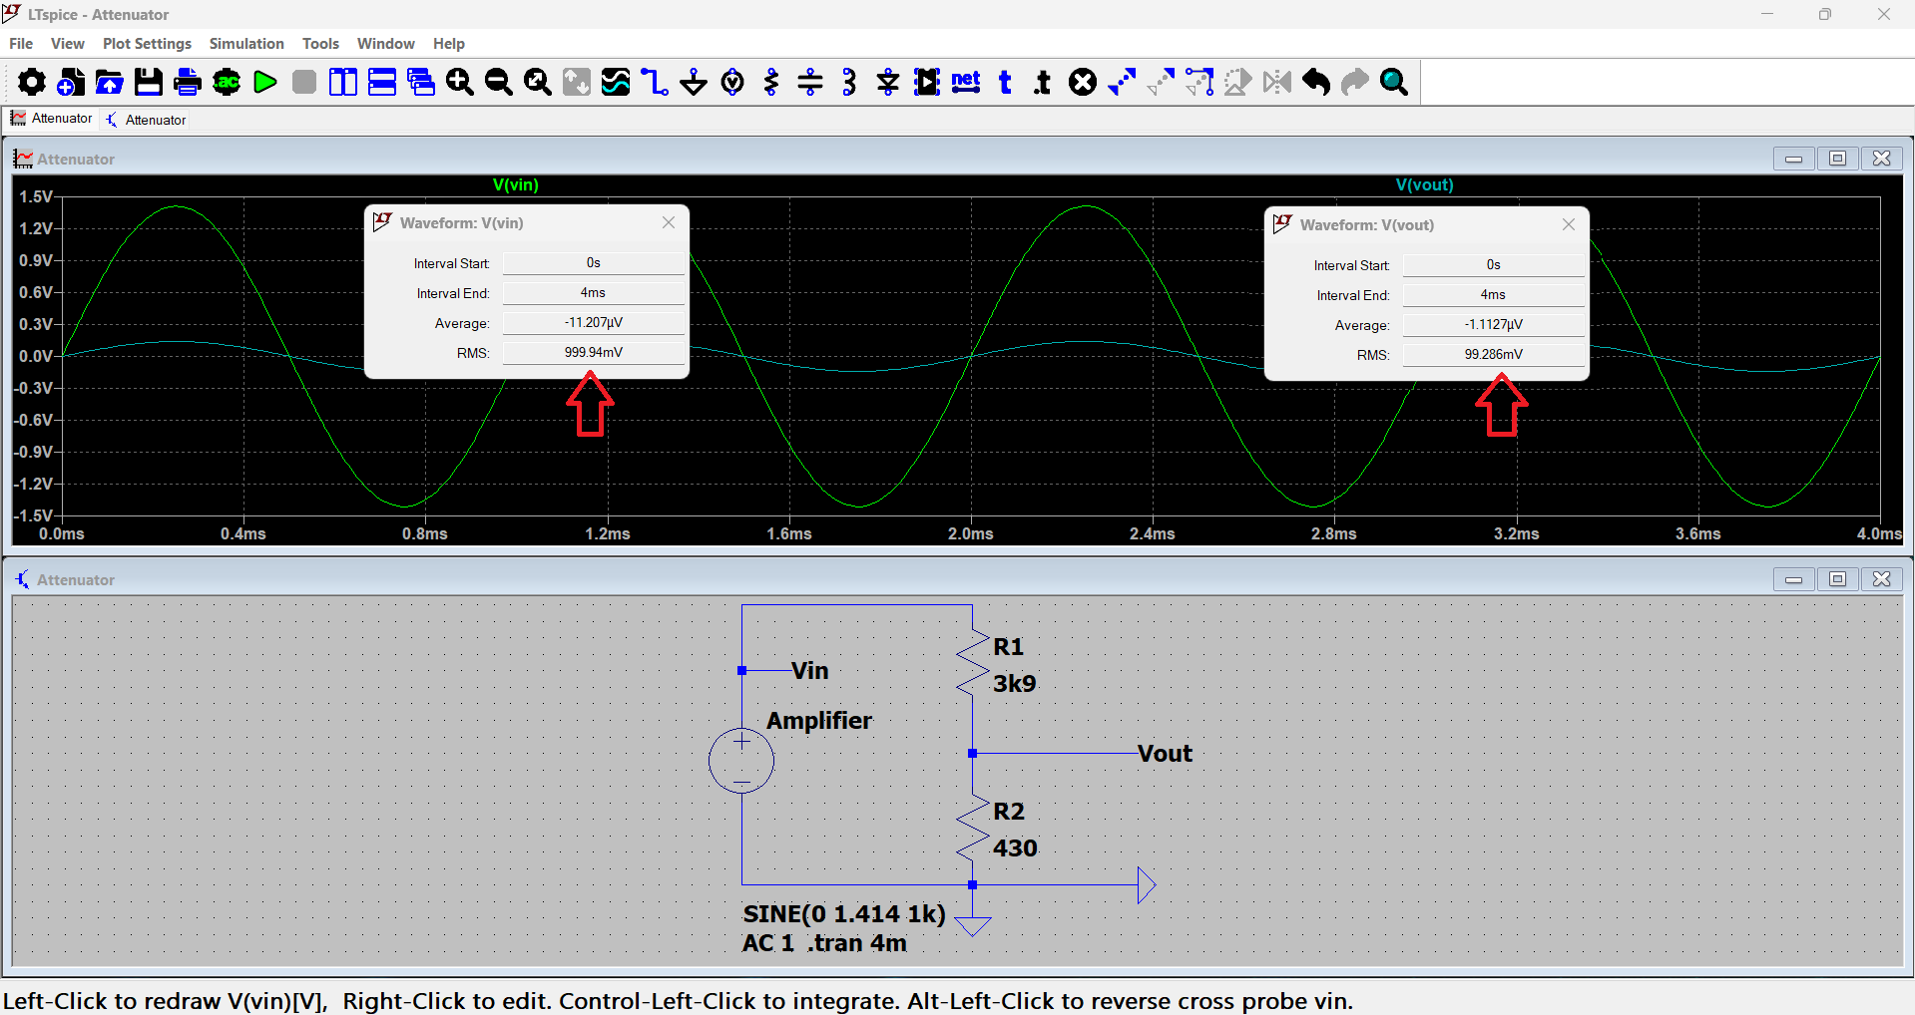The height and width of the screenshot is (1015, 1915).
Task: Click the Vin net label
Action: click(x=809, y=671)
